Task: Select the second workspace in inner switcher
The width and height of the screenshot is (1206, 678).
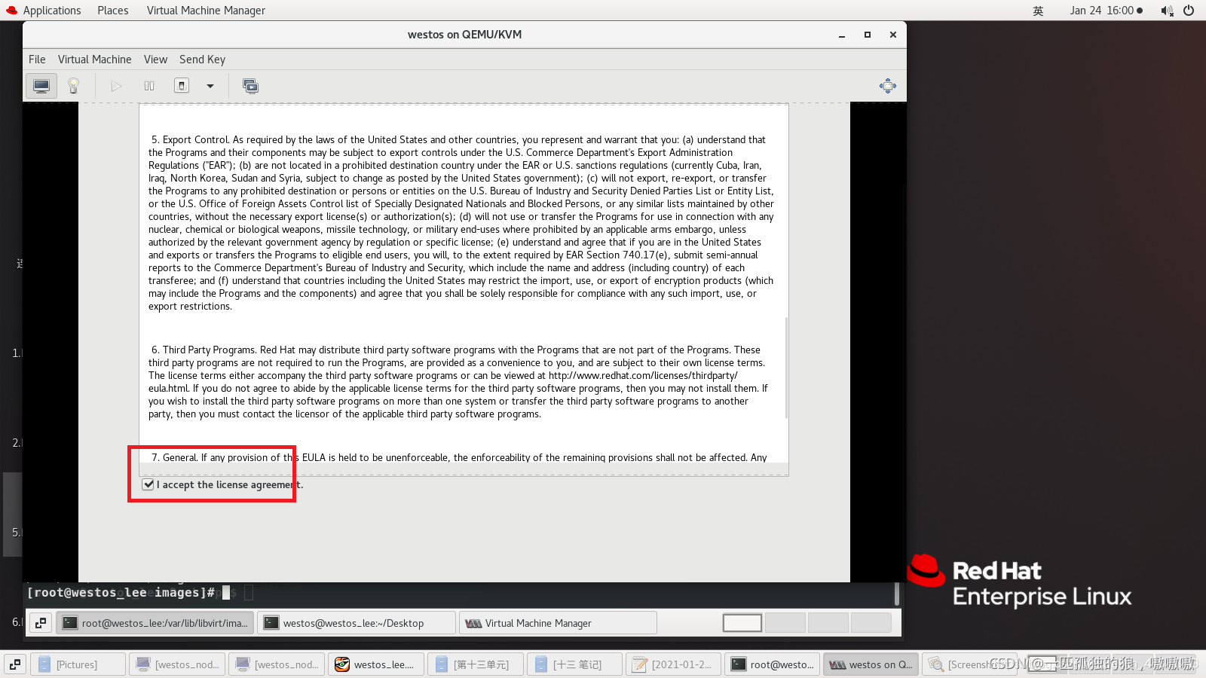Action: [x=785, y=623]
